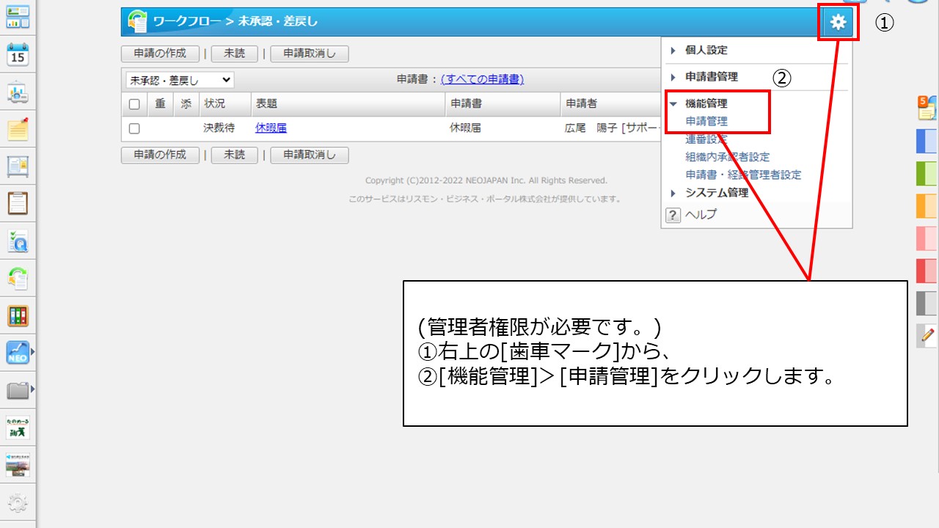
Task: Click the ヘルプ help entry in menu
Action: tap(700, 215)
